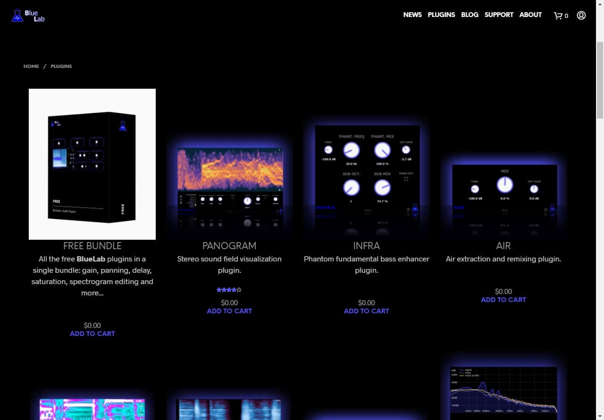Click the $0.00 price under Panogram

(x=229, y=303)
